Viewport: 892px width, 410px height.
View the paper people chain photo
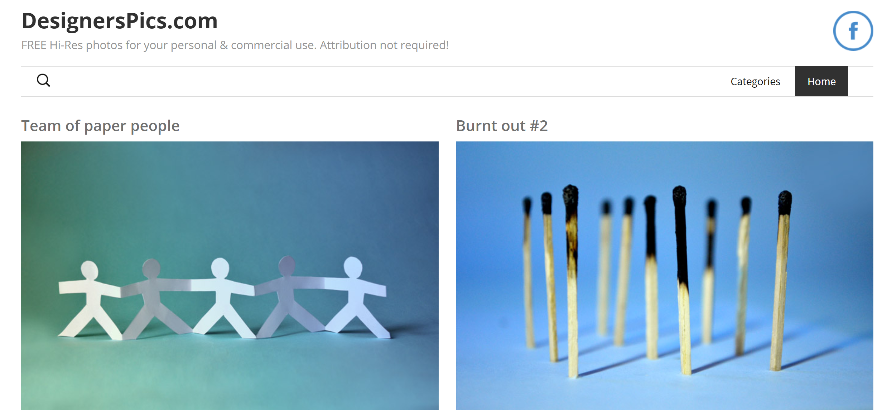(x=230, y=276)
